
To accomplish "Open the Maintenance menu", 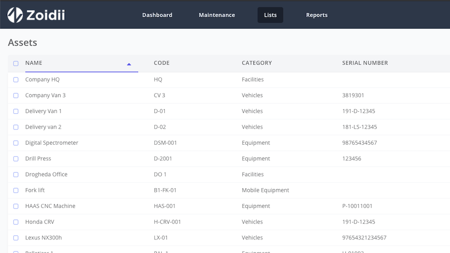I will pos(217,15).
